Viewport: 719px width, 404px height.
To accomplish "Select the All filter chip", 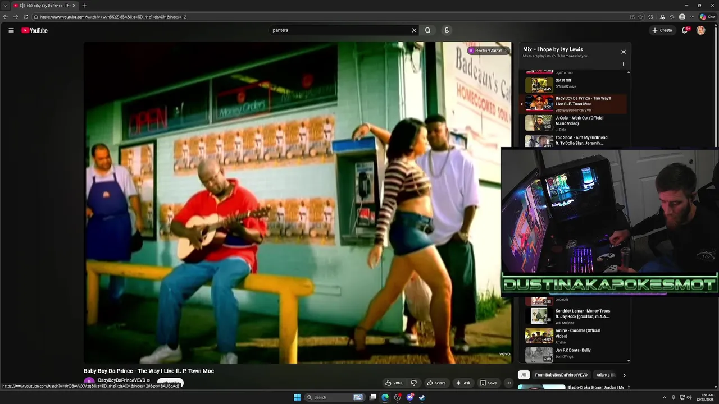I will click(x=524, y=375).
